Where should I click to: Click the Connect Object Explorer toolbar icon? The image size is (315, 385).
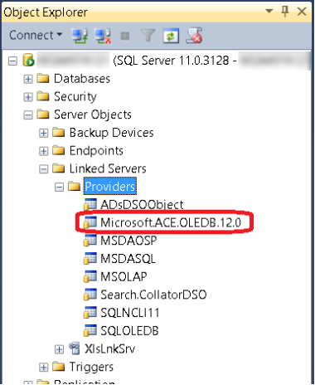[x=80, y=36]
